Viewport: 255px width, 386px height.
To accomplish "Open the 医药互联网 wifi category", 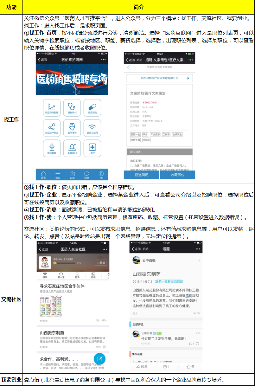I will [x=92, y=128].
